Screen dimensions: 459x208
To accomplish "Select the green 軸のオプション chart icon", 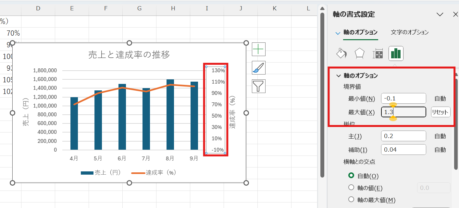I will (396, 53).
